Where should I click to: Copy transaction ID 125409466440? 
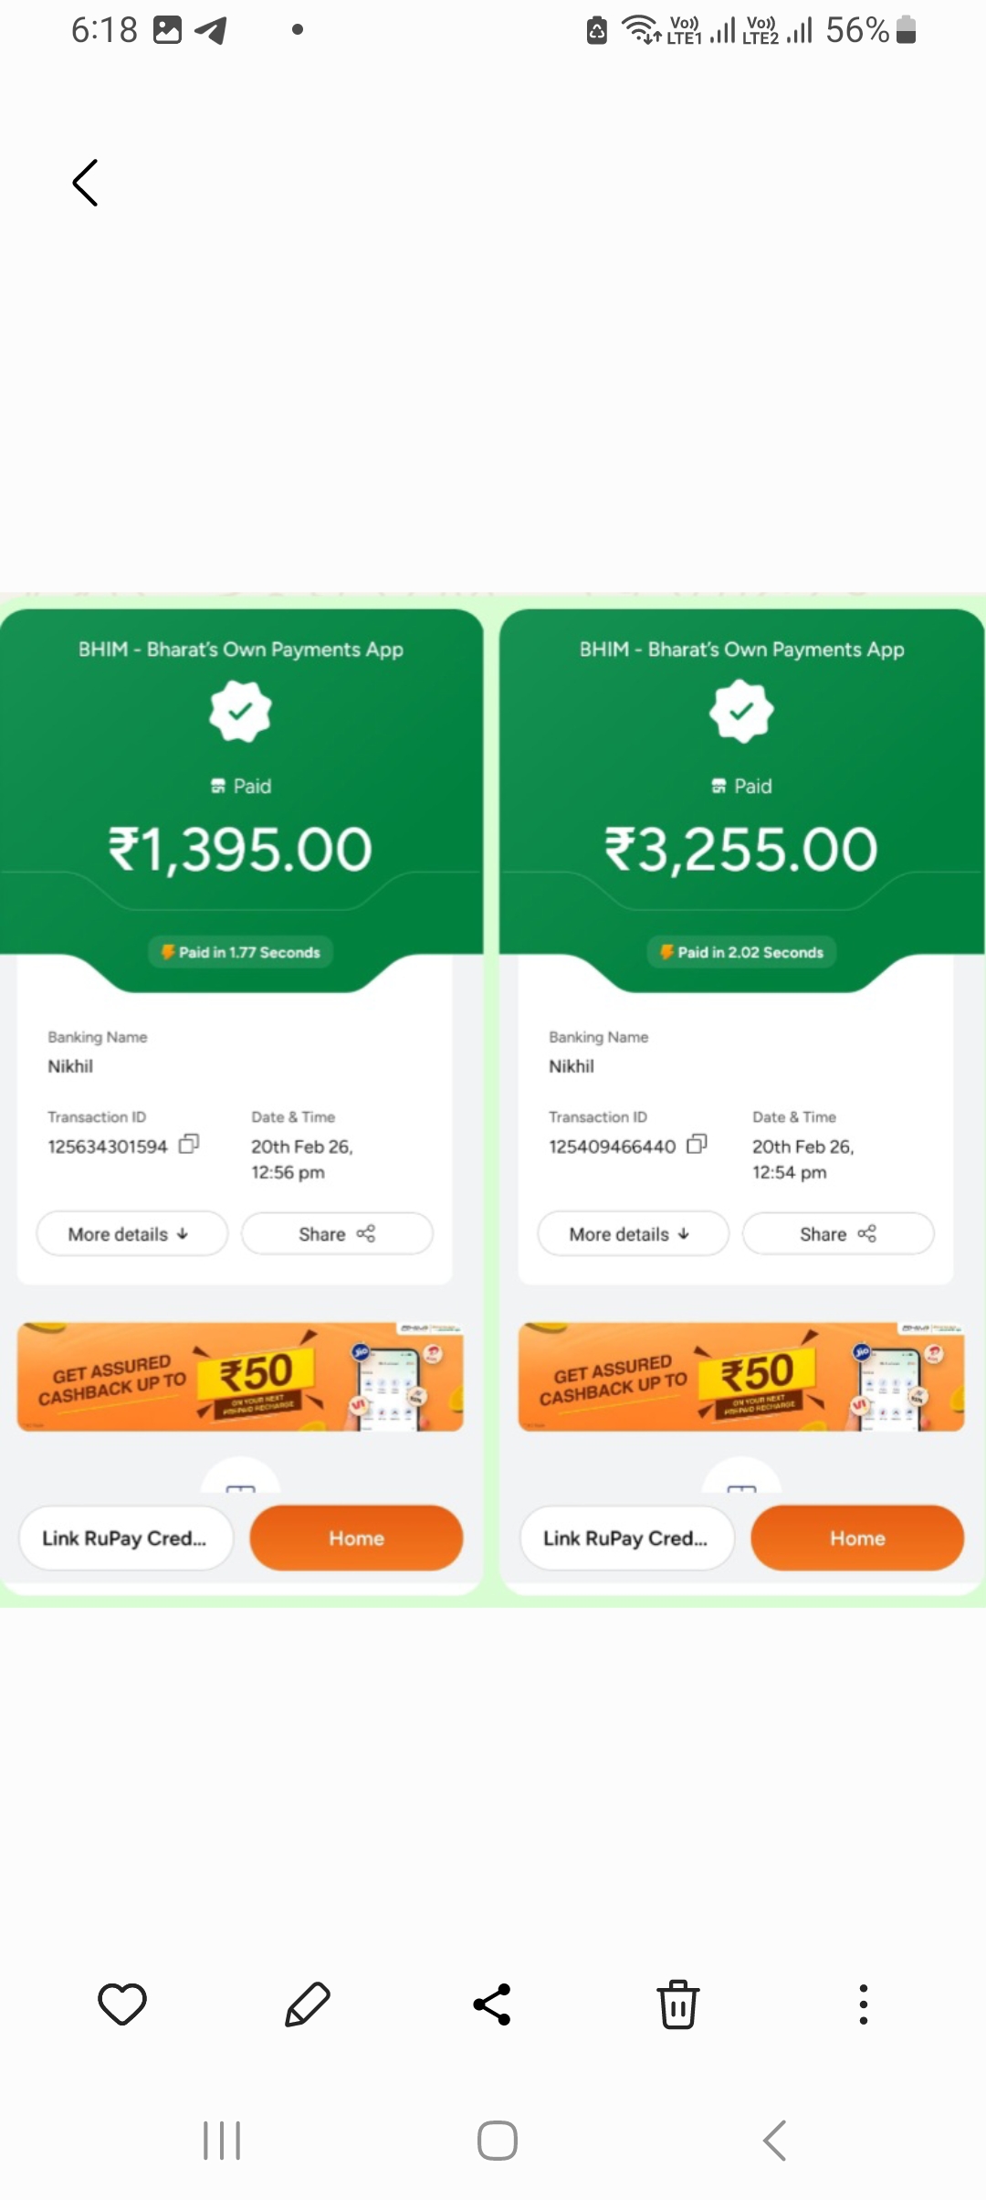697,1144
